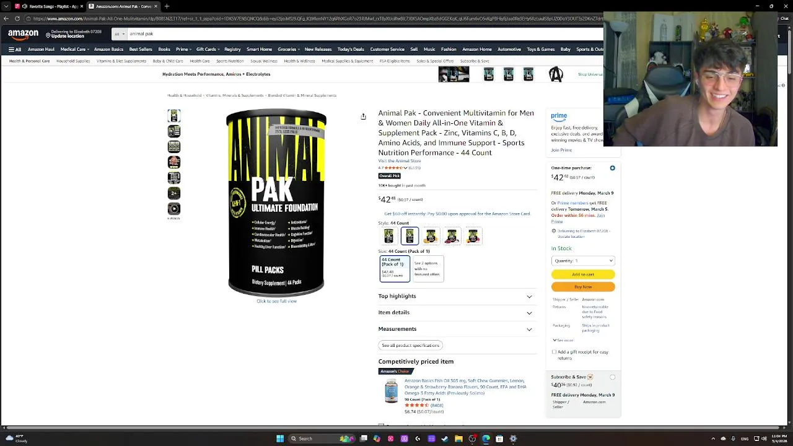The height and width of the screenshot is (446, 793).
Task: Click Update location in the header
Action: click(x=68, y=37)
